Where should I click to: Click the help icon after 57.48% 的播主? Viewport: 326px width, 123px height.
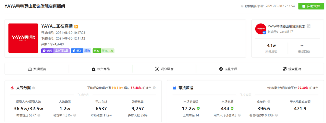154,88
